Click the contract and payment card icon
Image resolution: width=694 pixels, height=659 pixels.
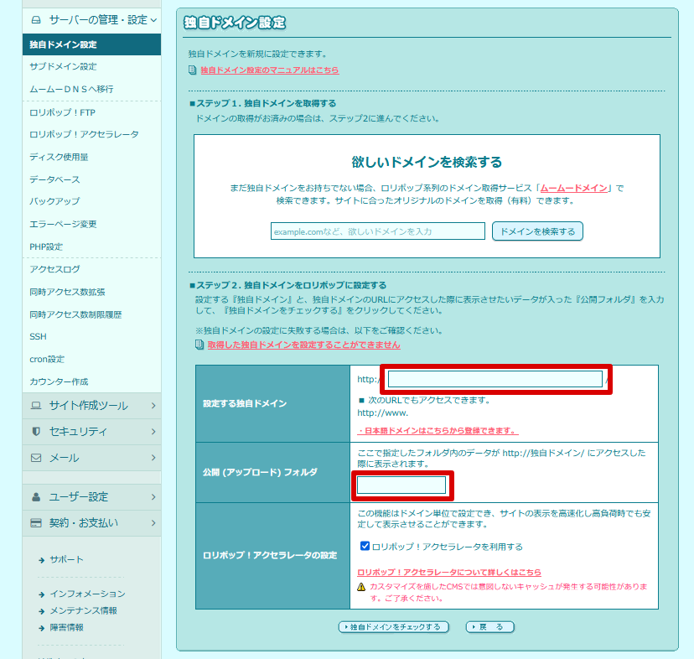click(x=35, y=523)
